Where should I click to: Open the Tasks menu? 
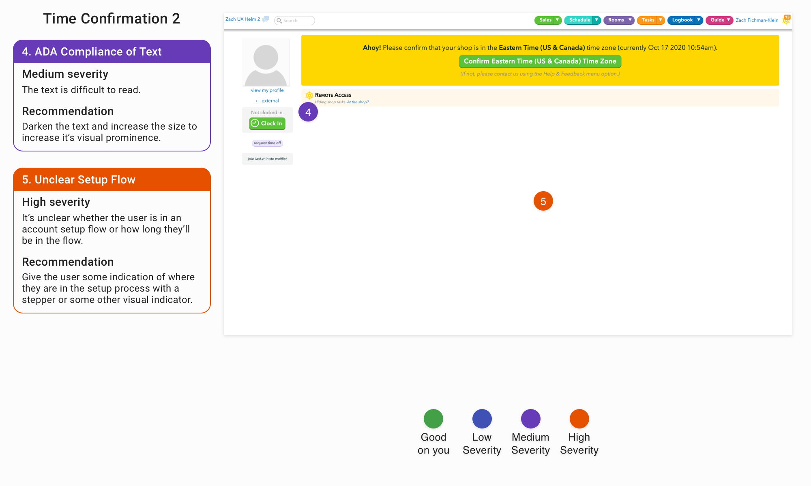point(648,20)
